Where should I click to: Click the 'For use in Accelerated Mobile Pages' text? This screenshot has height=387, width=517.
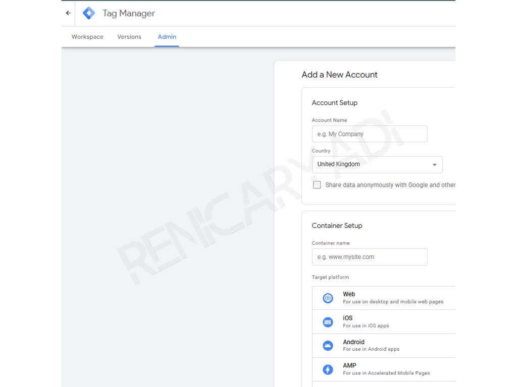pyautogui.click(x=386, y=373)
